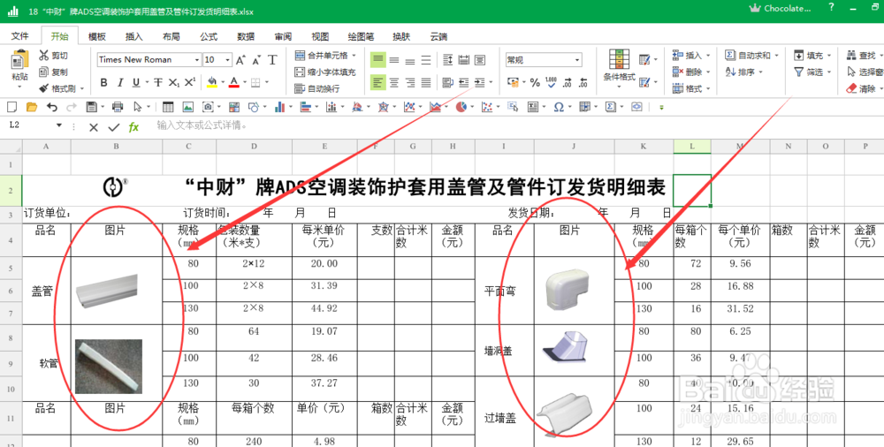Click the formula input field

(x=516, y=125)
